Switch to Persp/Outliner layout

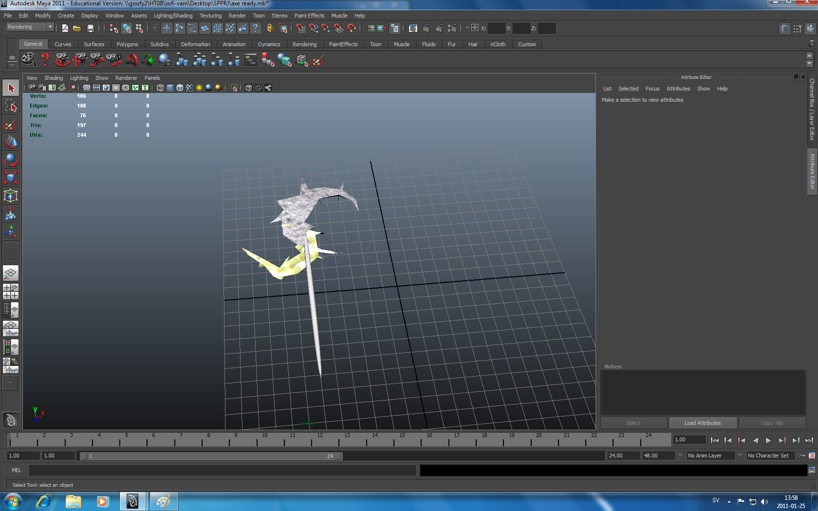coord(11,310)
